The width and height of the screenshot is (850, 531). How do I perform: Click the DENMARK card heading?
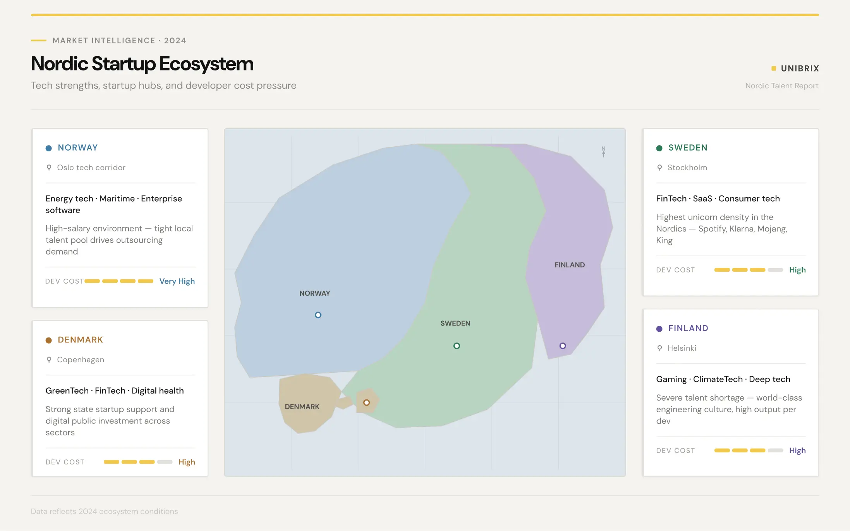81,340
